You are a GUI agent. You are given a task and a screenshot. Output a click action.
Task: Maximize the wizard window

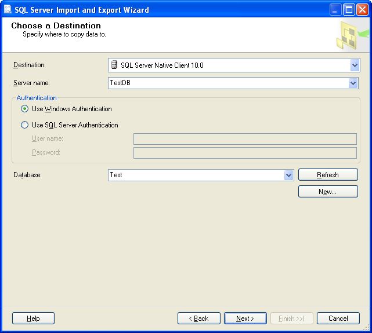coord(349,10)
